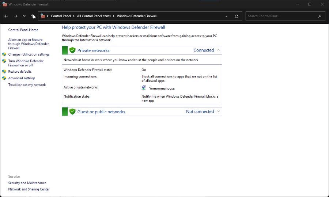Expand breadcrumb arrow after All Control Panel Items
Viewport: 329px width, 197px height.
point(114,16)
